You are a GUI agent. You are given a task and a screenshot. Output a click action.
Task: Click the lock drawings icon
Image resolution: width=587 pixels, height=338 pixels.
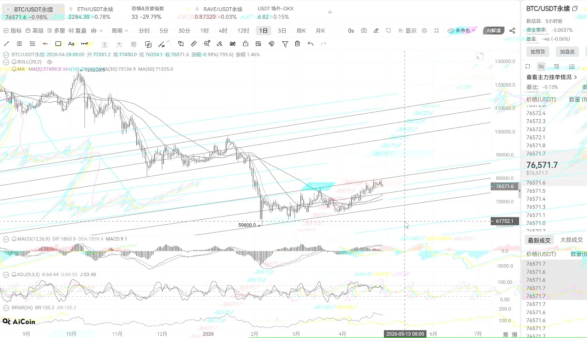(246, 44)
